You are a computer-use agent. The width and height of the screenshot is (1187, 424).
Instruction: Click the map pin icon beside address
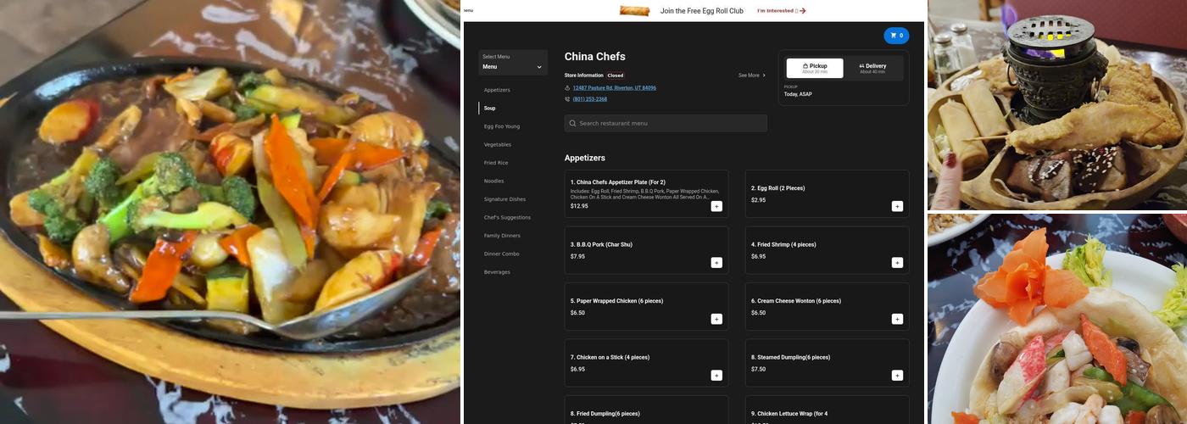(x=567, y=88)
